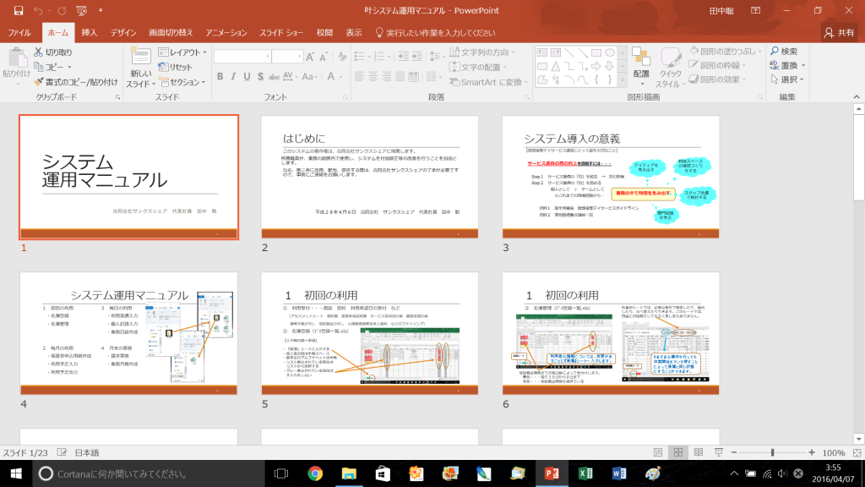
Task: Start Slide Show view from status bar
Action: [718, 452]
